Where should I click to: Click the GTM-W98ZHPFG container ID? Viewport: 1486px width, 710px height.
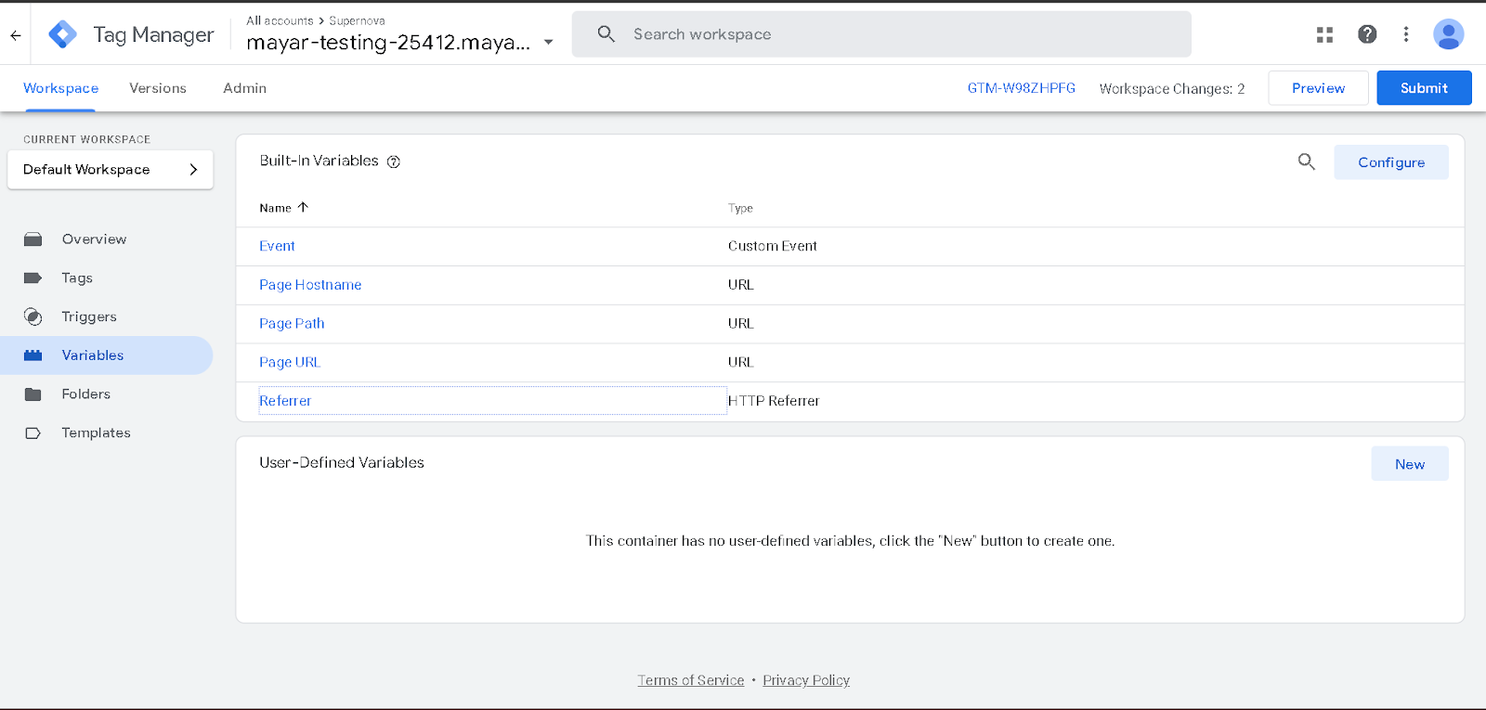(x=1022, y=88)
